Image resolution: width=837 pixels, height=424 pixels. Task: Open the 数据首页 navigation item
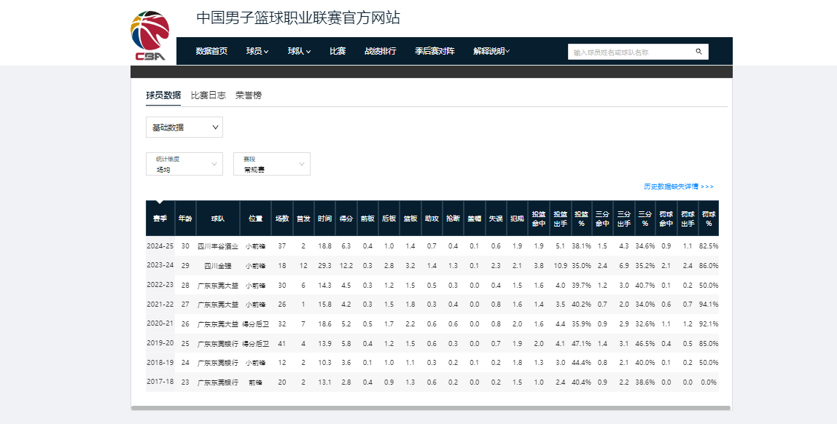pos(211,52)
